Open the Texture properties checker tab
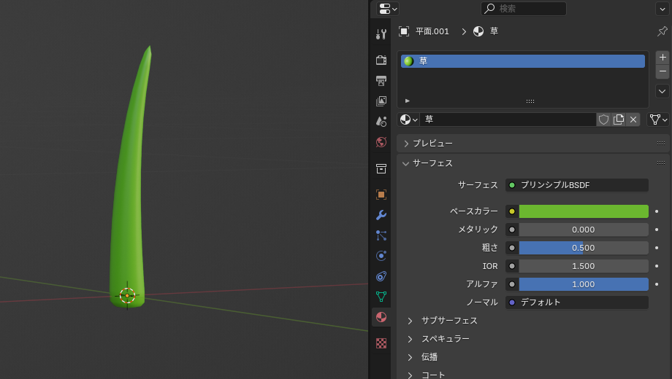The height and width of the screenshot is (379, 672). 381,343
